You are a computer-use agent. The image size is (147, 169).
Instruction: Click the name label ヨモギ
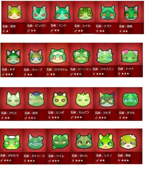click(107, 113)
